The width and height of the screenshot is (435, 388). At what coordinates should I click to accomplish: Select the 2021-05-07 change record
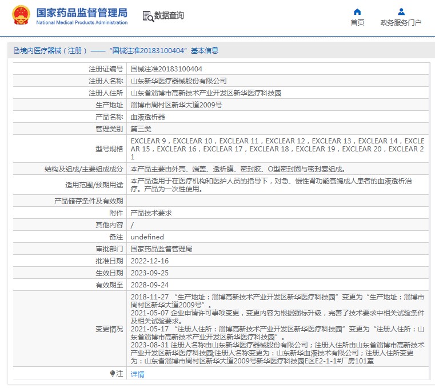tap(277, 317)
